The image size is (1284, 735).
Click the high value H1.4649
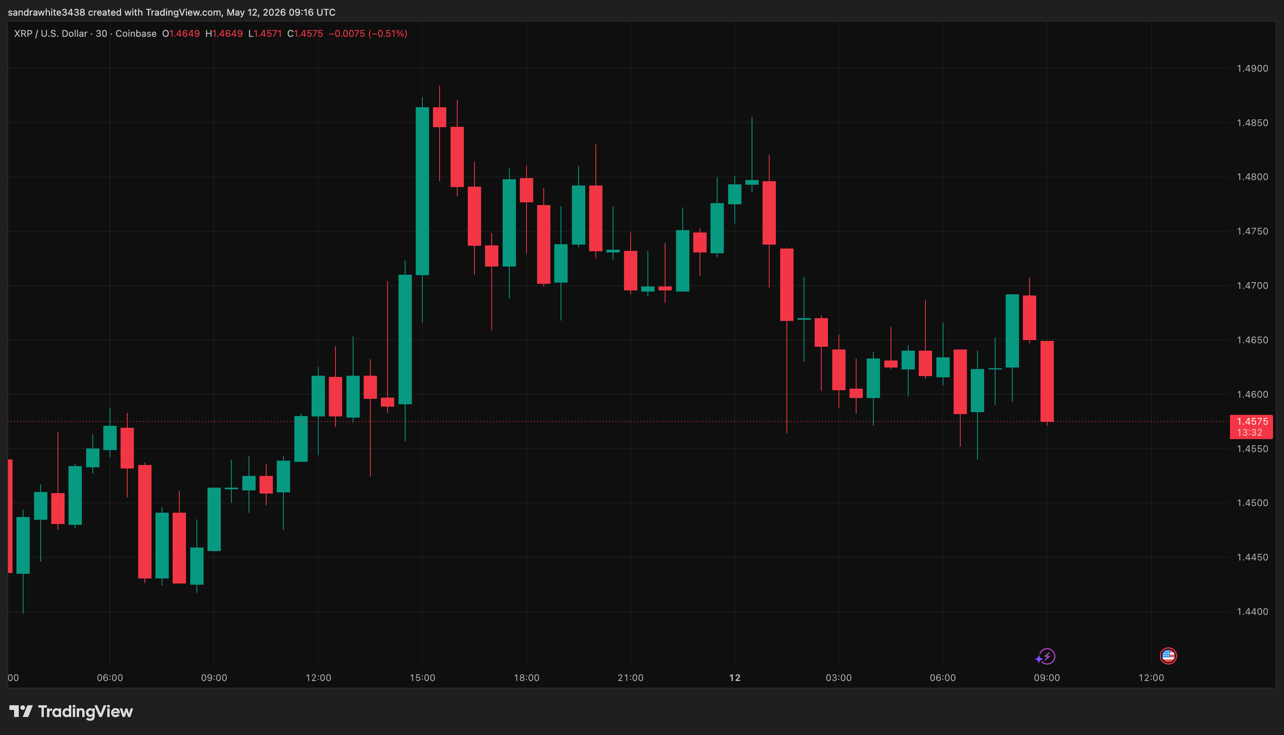(224, 34)
